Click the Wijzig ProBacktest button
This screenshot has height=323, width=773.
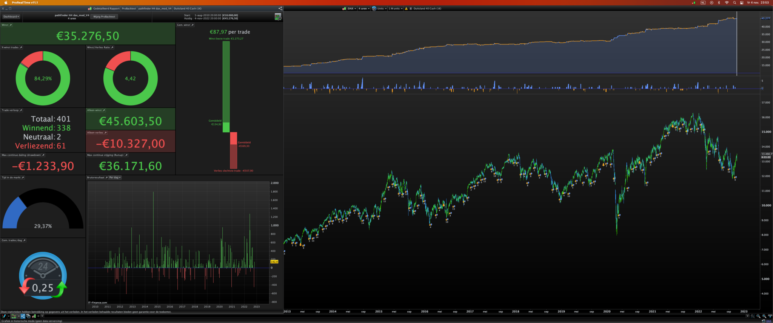tap(104, 17)
